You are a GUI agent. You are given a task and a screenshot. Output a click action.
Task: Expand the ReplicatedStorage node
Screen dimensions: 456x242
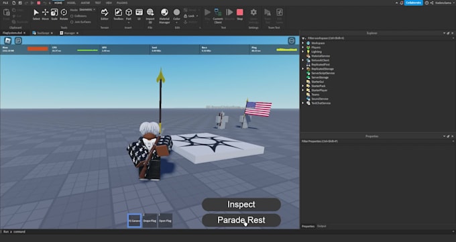[x=303, y=69]
